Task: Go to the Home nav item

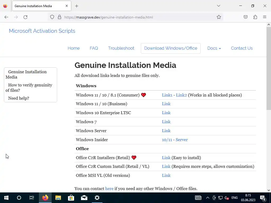Action: point(74,48)
